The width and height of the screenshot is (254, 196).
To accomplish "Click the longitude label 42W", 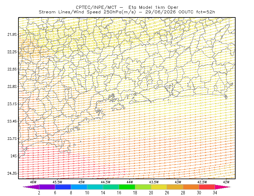I will tap(226, 182).
